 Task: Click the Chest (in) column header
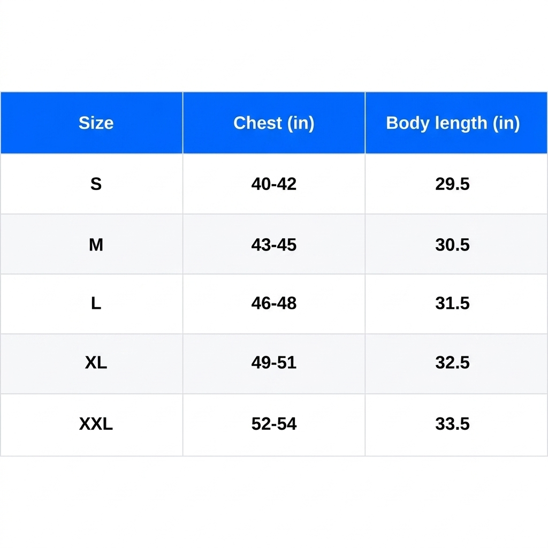(274, 123)
